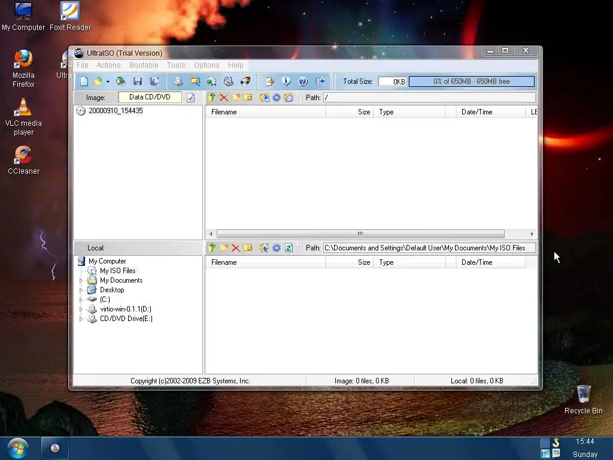Click the Exit door icon in toolbar
Image resolution: width=613 pixels, height=460 pixels.
320,81
